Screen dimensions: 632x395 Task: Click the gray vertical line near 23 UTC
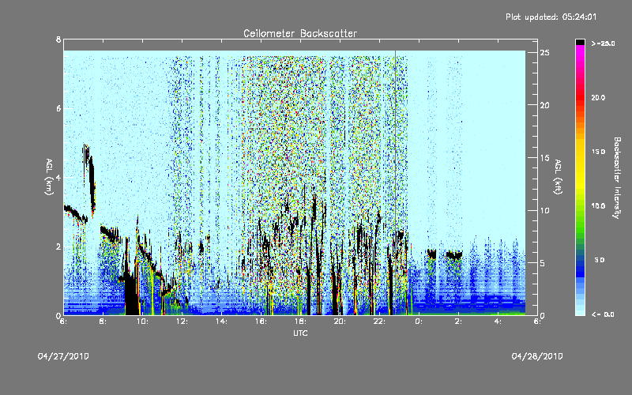[396, 182]
